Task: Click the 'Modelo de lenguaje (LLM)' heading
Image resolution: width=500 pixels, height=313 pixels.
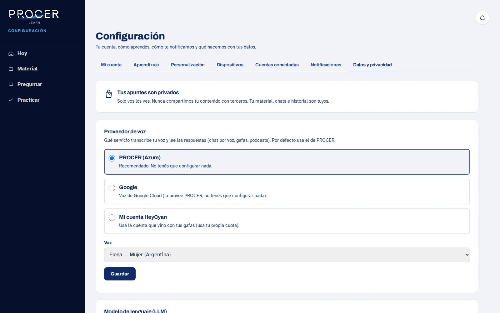Action: pos(135,311)
